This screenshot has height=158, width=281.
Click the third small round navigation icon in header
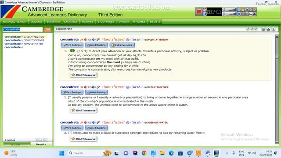[x=256, y=29]
